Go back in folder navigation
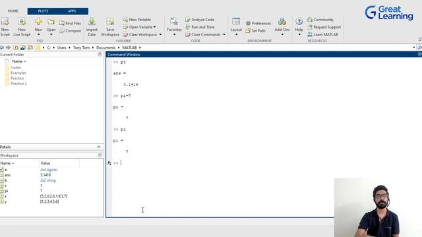This screenshot has height=237, width=422. (x=2, y=47)
